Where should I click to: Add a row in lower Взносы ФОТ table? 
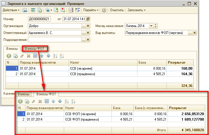point(20,101)
